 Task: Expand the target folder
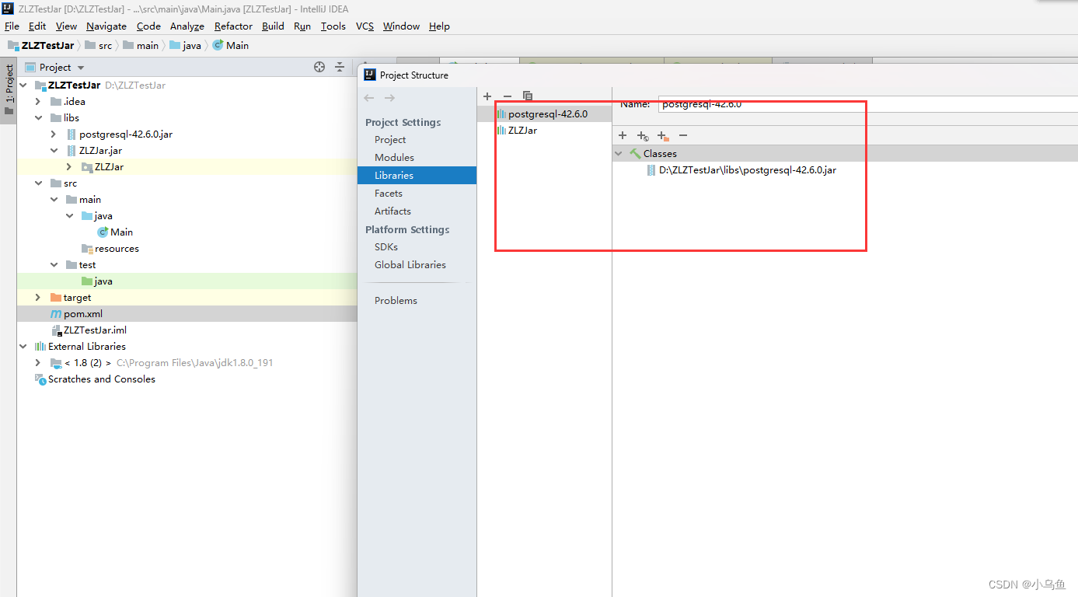(x=38, y=298)
